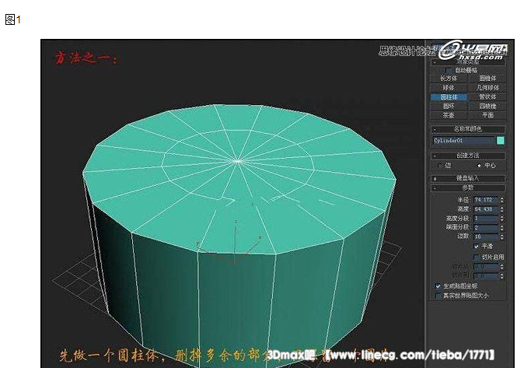517x368 pixels.
Task: Click the 高度分段 value field
Action: click(486, 218)
